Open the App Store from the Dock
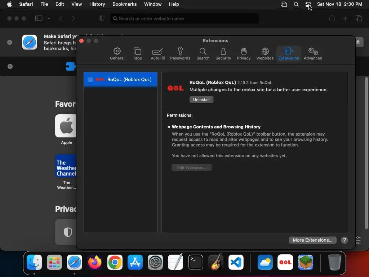This screenshot has height=277, width=369. point(135,262)
